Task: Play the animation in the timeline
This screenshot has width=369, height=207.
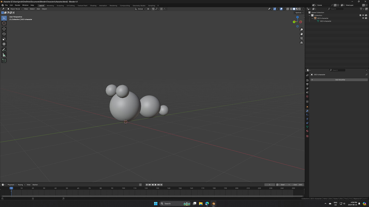Action: pyautogui.click(x=155, y=185)
